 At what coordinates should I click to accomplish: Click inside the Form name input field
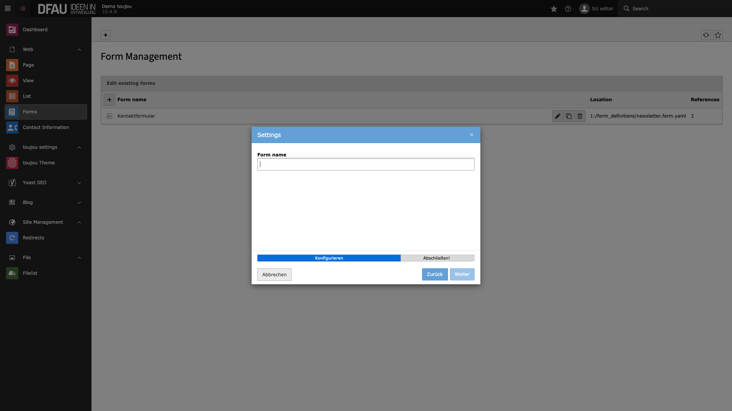pyautogui.click(x=365, y=164)
